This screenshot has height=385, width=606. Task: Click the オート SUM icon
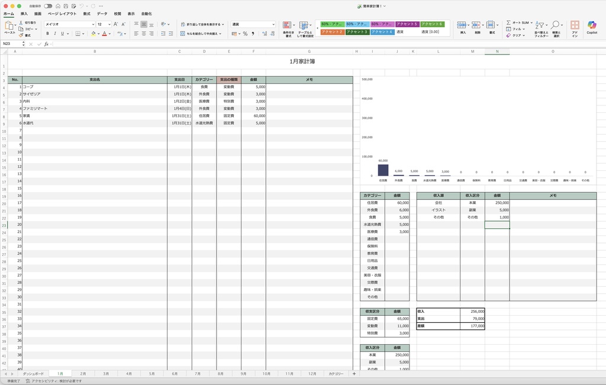(x=508, y=22)
